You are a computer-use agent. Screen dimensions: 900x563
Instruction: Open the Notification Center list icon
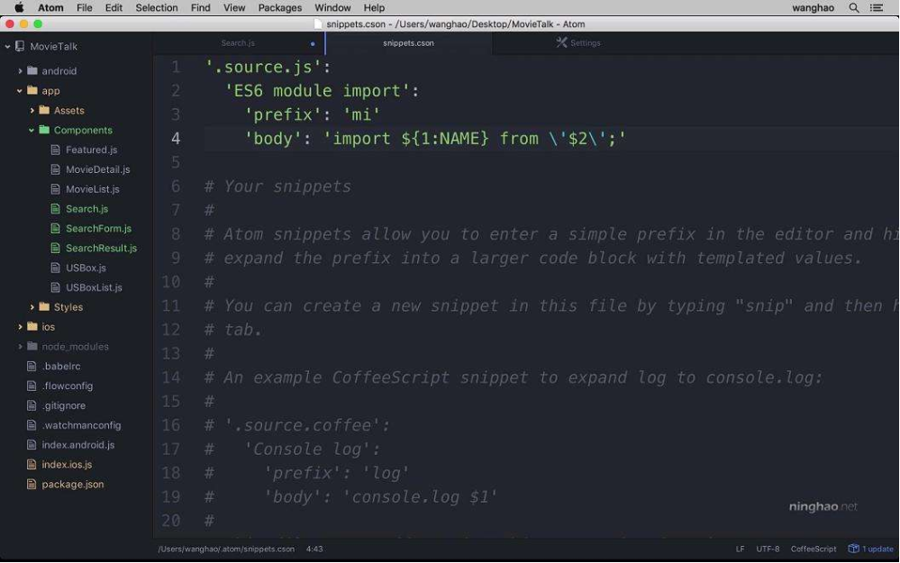pos(877,8)
